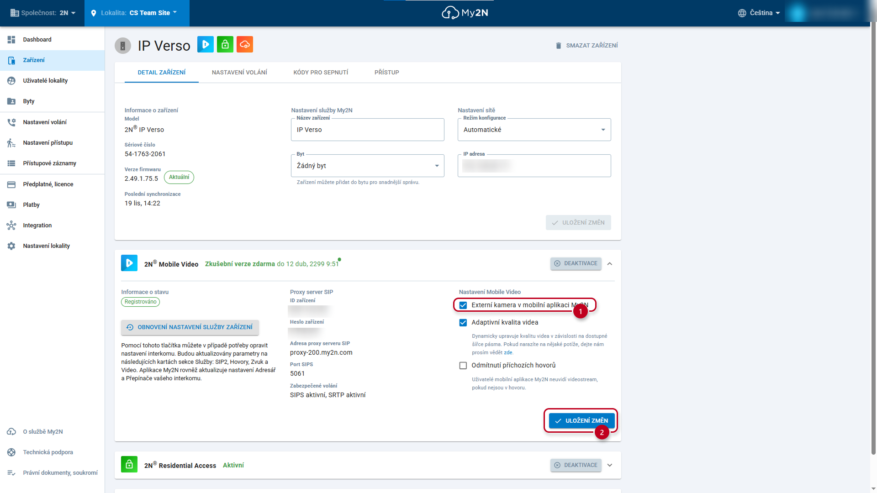Click the Integration nodes icon
The width and height of the screenshot is (877, 493).
[x=11, y=226]
